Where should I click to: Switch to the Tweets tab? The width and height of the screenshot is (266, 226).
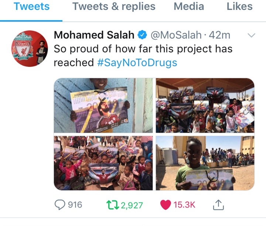[x=31, y=6]
